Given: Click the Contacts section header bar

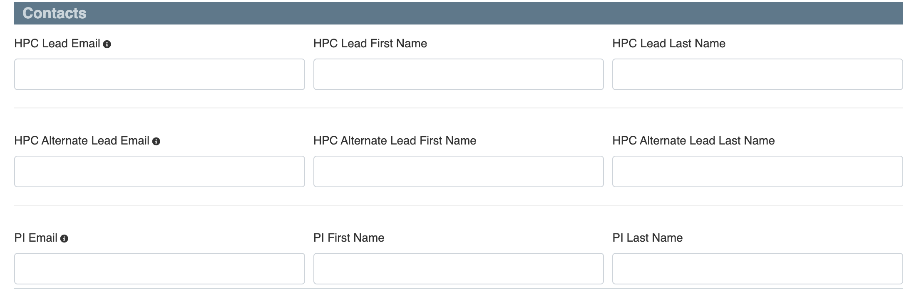Looking at the screenshot, I should click(458, 13).
